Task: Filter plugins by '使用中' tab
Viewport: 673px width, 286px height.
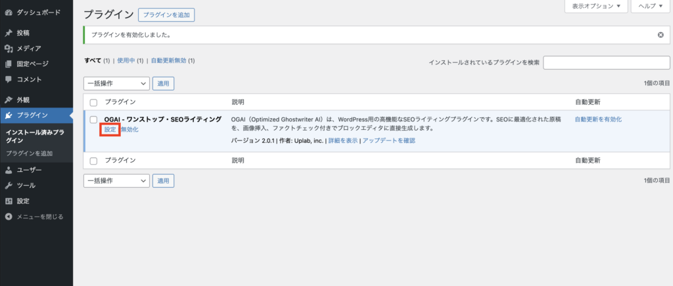Action: pos(125,60)
